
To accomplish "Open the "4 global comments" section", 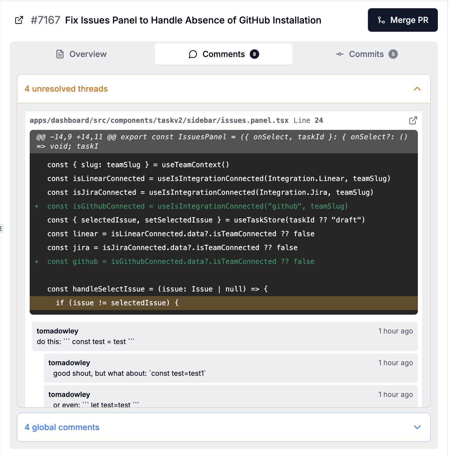I will (x=62, y=427).
